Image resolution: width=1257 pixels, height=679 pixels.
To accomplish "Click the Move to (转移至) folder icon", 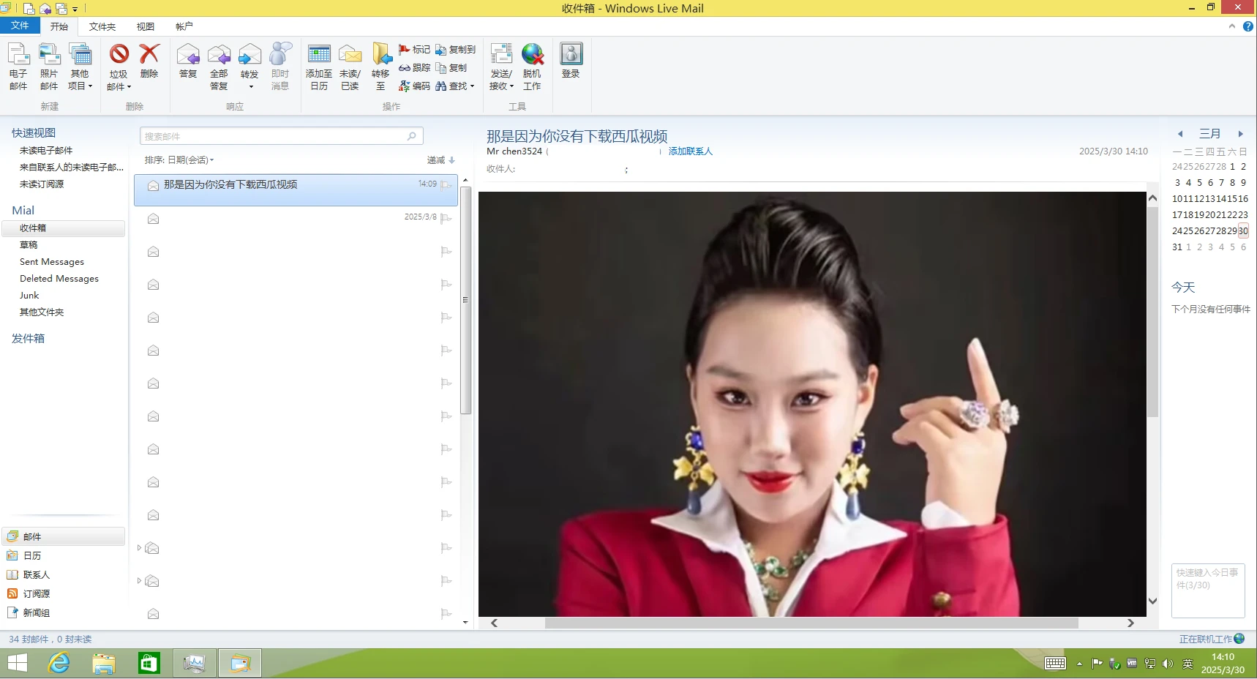I will [380, 56].
